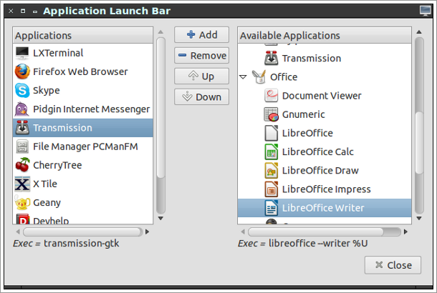Select Pidgin Internet Messenger entry

tap(83, 109)
